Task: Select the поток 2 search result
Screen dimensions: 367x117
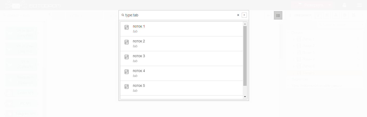Action: pyautogui.click(x=181, y=44)
